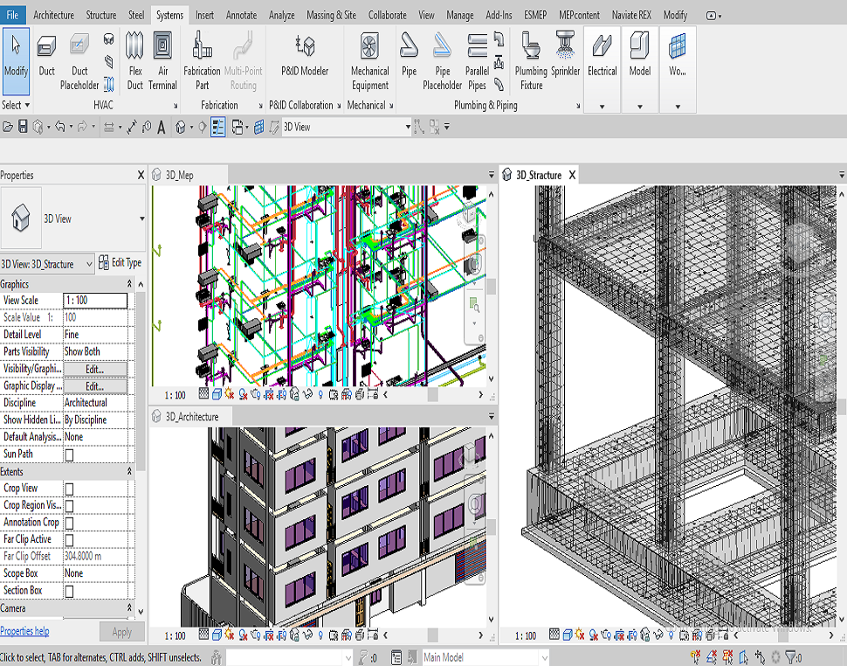Screen dimensions: 847x666
Task: Close the Properties palette
Action: pos(141,175)
